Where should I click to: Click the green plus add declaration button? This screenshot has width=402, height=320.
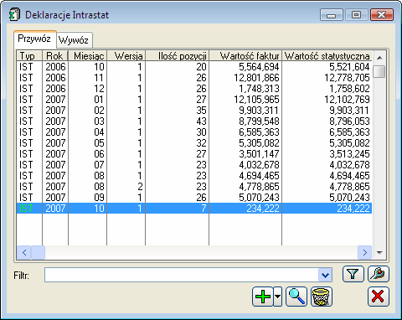263,297
